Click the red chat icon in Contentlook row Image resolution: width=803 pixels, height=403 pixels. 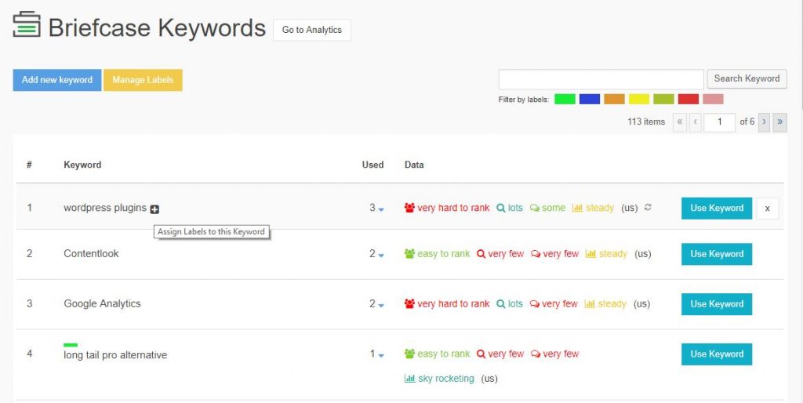[x=536, y=254]
